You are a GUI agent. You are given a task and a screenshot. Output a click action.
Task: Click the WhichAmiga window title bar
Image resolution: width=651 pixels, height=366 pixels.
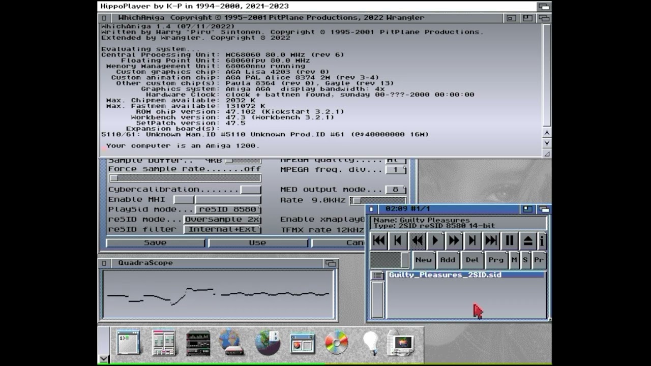coord(307,17)
